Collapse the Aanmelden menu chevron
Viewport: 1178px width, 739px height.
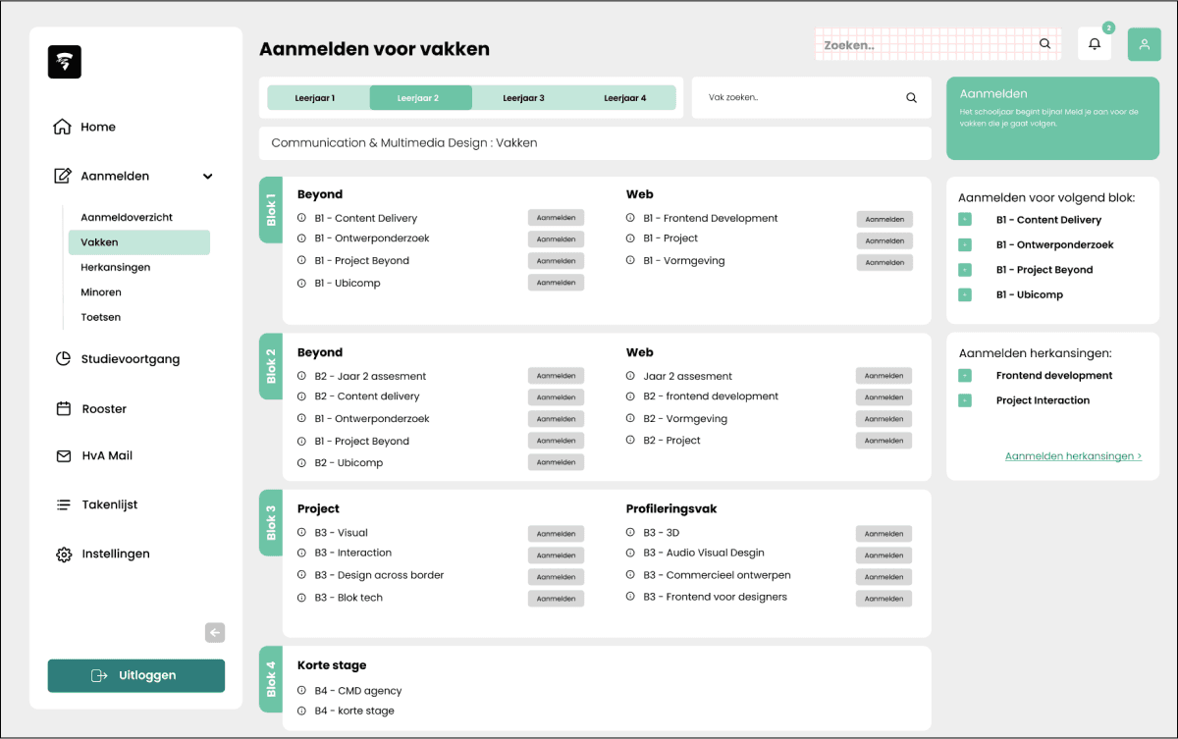click(x=207, y=177)
